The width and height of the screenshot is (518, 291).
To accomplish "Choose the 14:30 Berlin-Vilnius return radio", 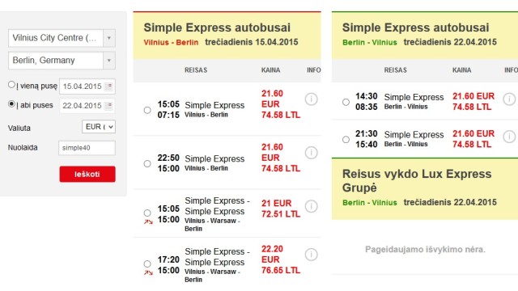I will click(346, 102).
